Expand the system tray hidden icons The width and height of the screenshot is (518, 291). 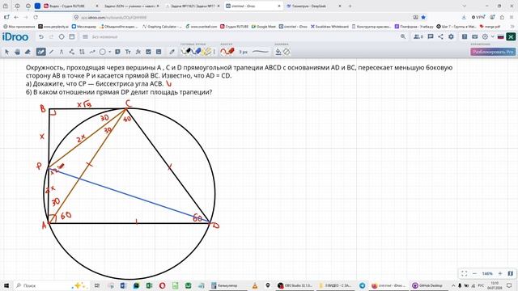[x=453, y=285]
